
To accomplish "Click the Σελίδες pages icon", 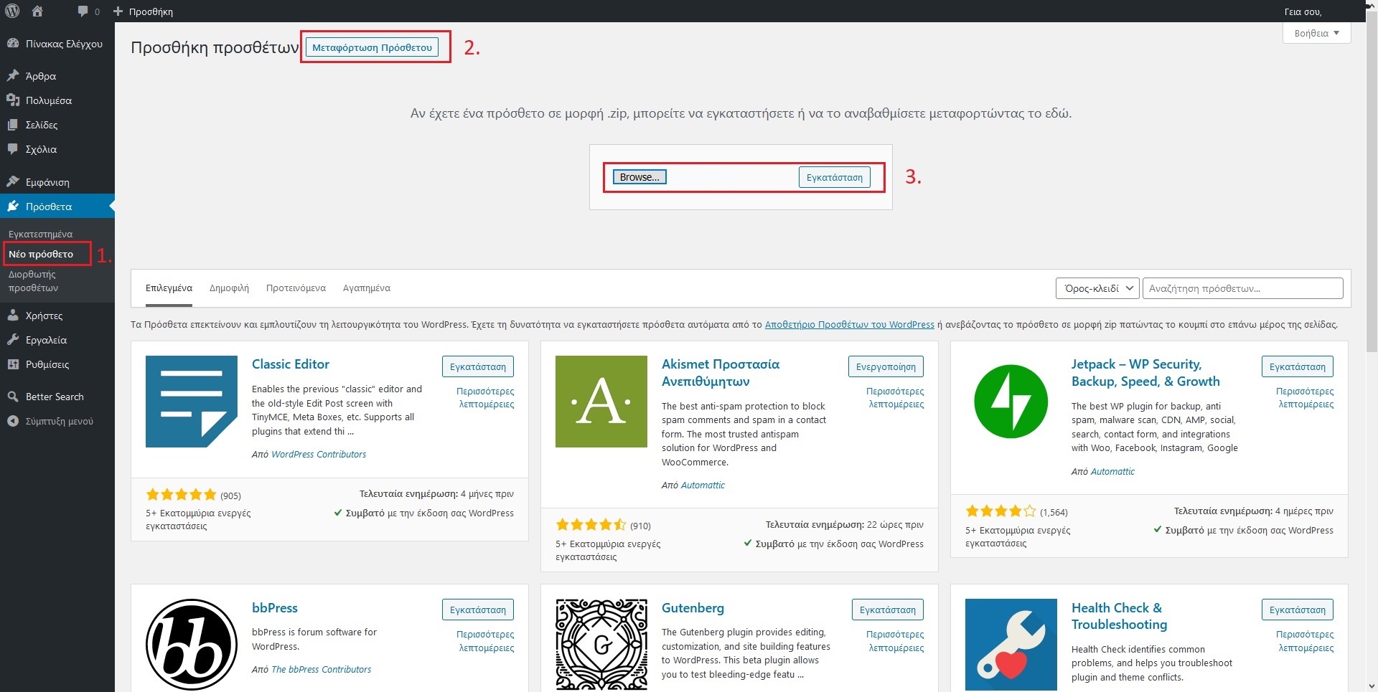I will (x=12, y=124).
